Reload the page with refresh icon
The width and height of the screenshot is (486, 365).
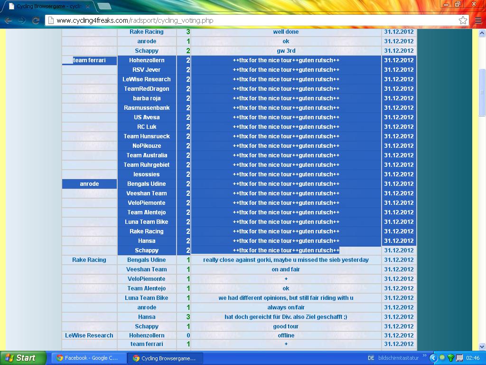coord(36,20)
